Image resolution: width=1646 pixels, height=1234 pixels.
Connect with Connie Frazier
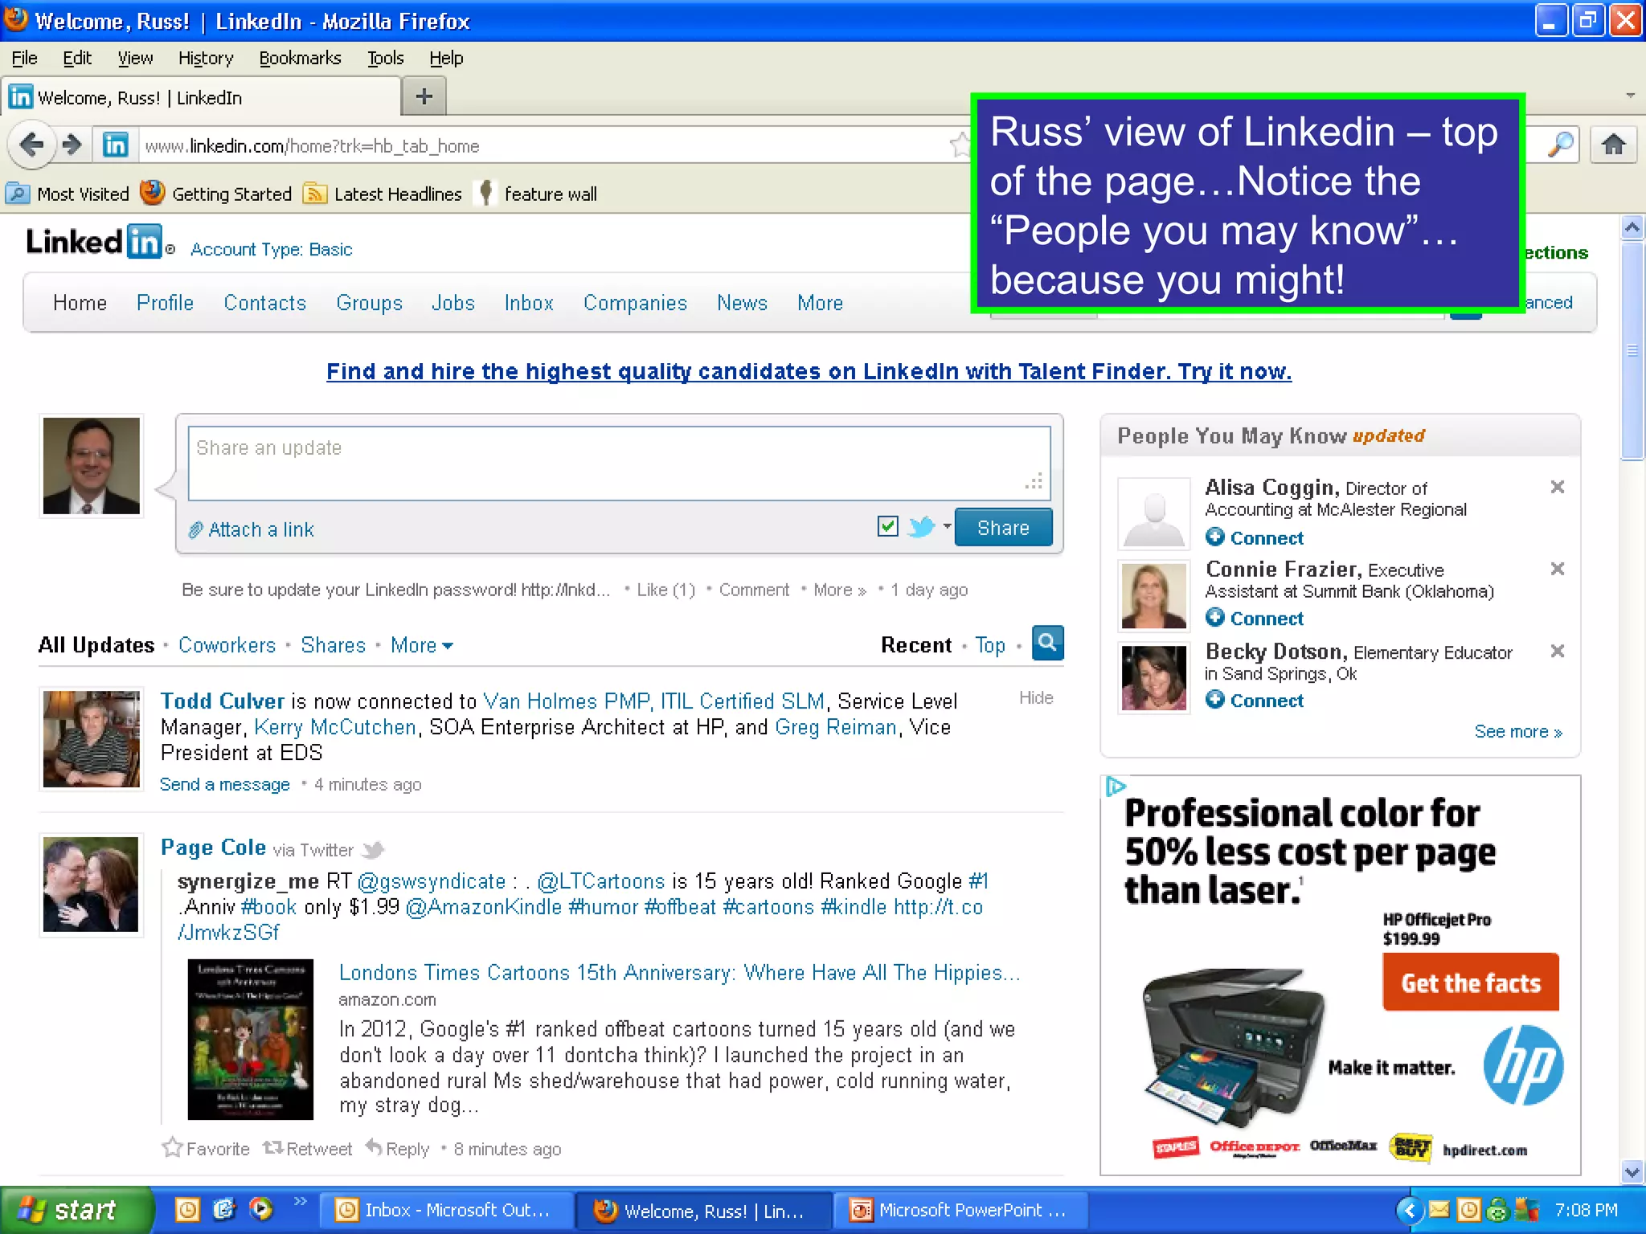click(1255, 618)
